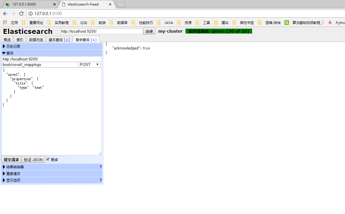Open the 算法基础视频教程 bookmark
The width and height of the screenshot is (345, 214).
pos(304,23)
